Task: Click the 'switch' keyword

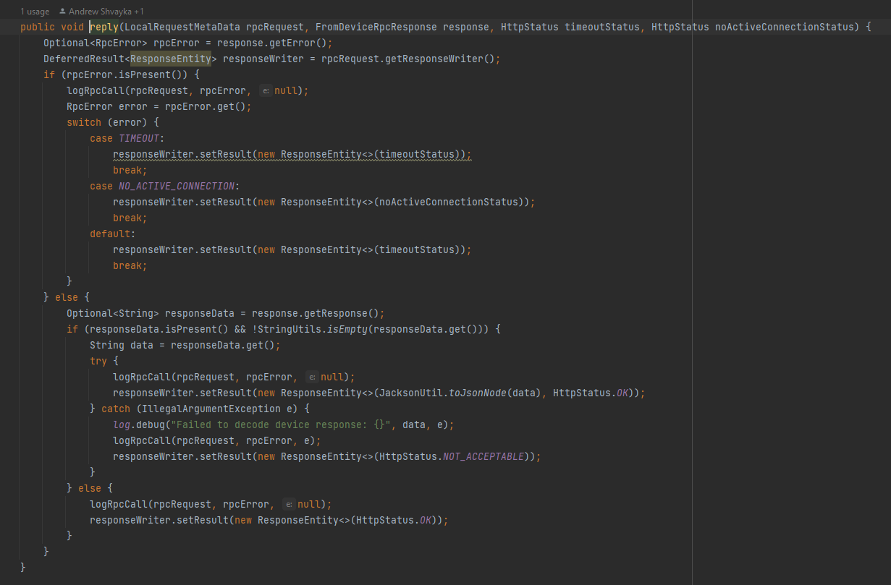Action: point(84,122)
